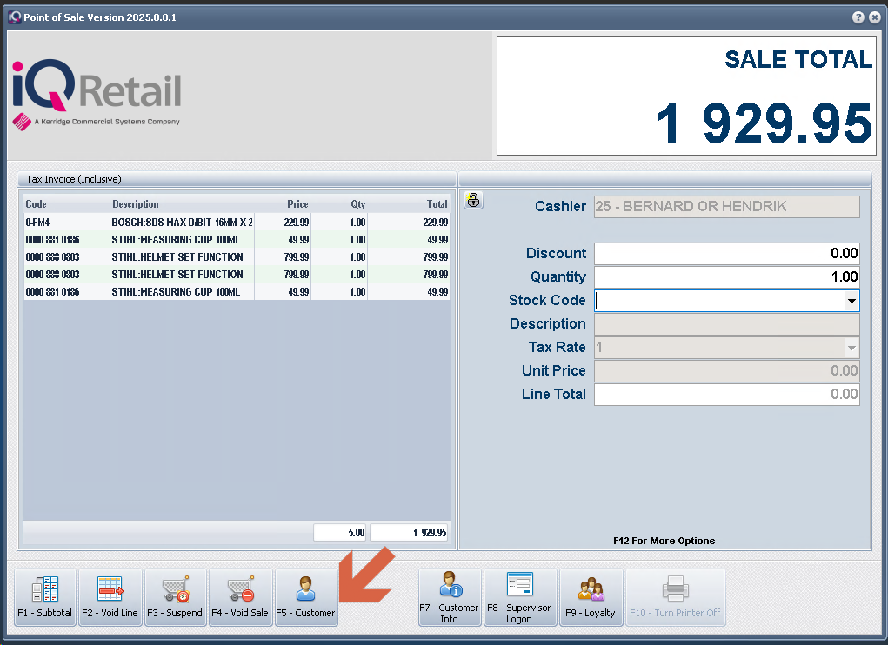Select the BOSCH SDS MAX D/BIT row
Screen dimensions: 888x645
point(182,223)
